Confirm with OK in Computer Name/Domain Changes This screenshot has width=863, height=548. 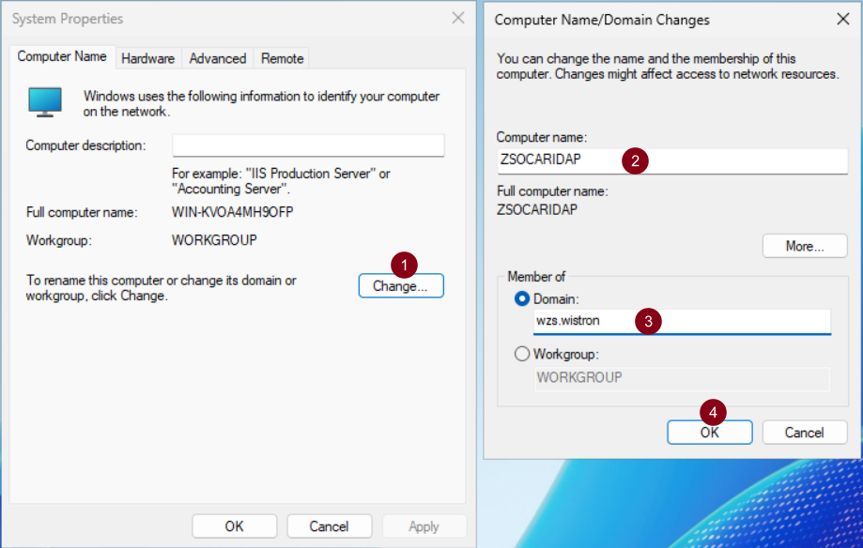tap(709, 433)
